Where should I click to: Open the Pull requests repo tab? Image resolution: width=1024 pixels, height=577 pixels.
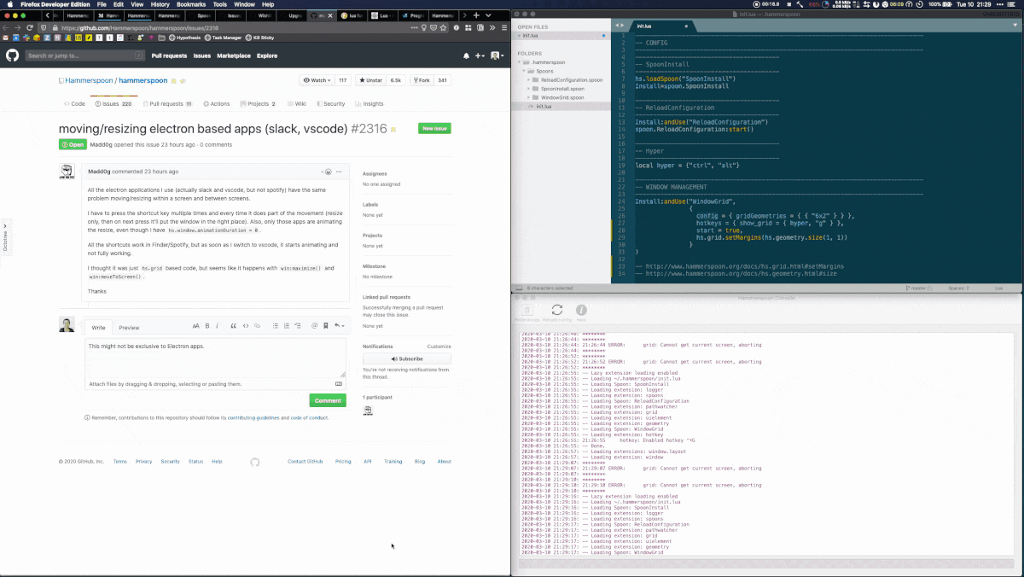pos(167,104)
